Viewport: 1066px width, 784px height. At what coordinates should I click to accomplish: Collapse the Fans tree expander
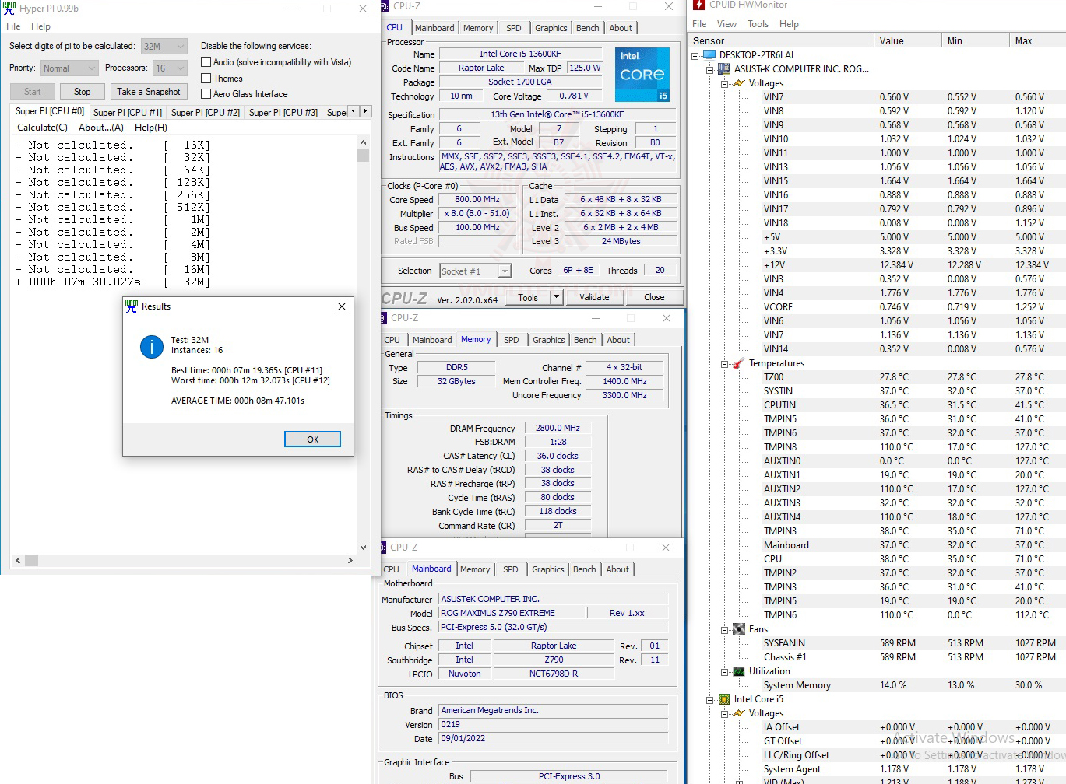pos(725,629)
